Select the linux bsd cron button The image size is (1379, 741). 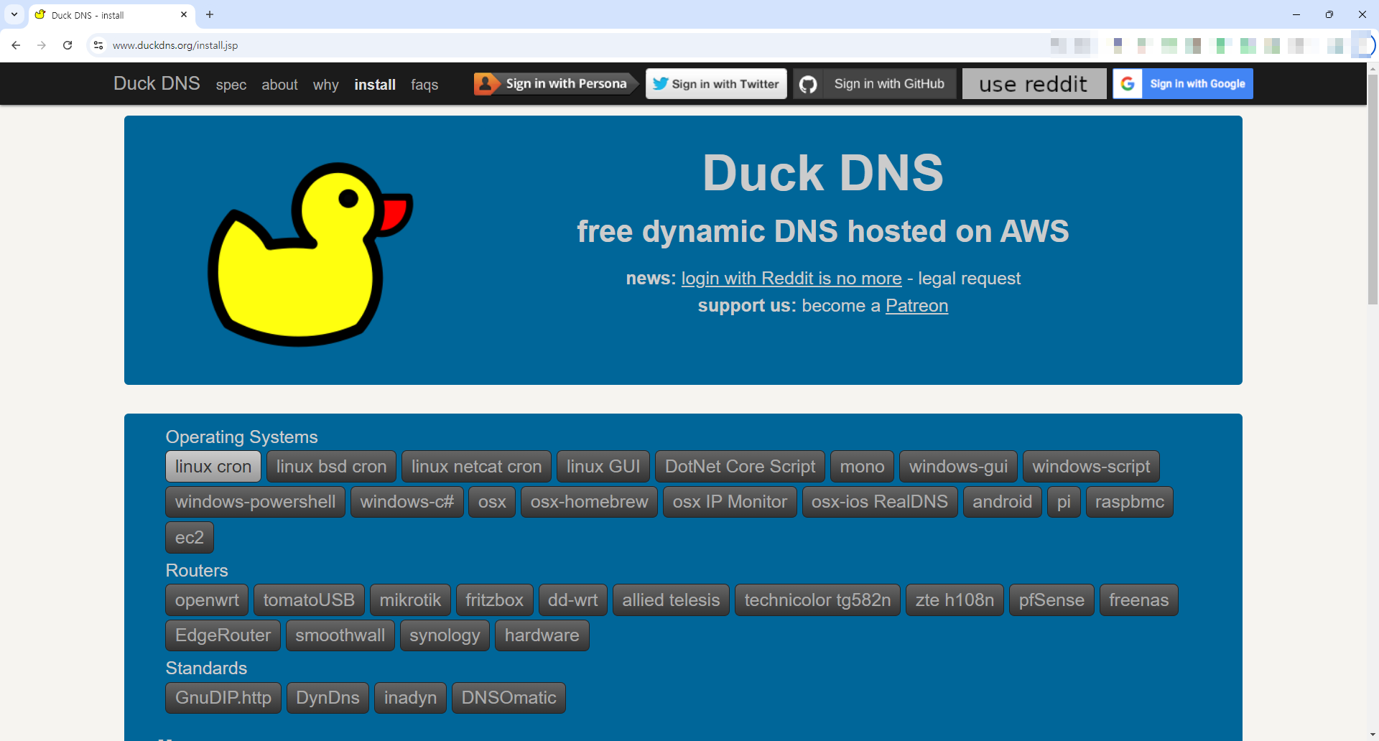pyautogui.click(x=331, y=467)
